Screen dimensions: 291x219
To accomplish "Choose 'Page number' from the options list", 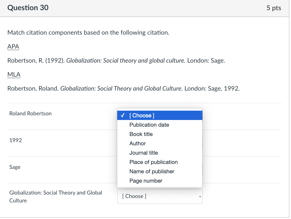I will point(146,181).
